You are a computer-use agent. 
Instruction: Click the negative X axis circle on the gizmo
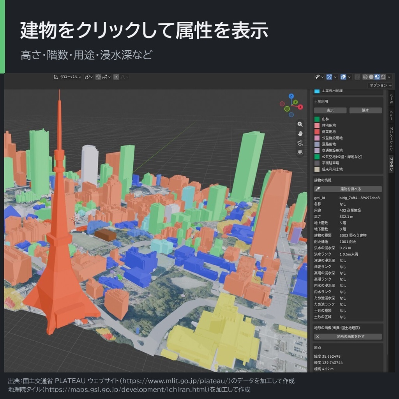282,104
